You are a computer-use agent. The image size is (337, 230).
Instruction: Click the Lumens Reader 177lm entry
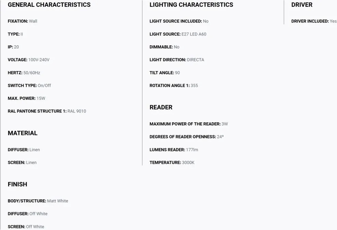coord(174,150)
